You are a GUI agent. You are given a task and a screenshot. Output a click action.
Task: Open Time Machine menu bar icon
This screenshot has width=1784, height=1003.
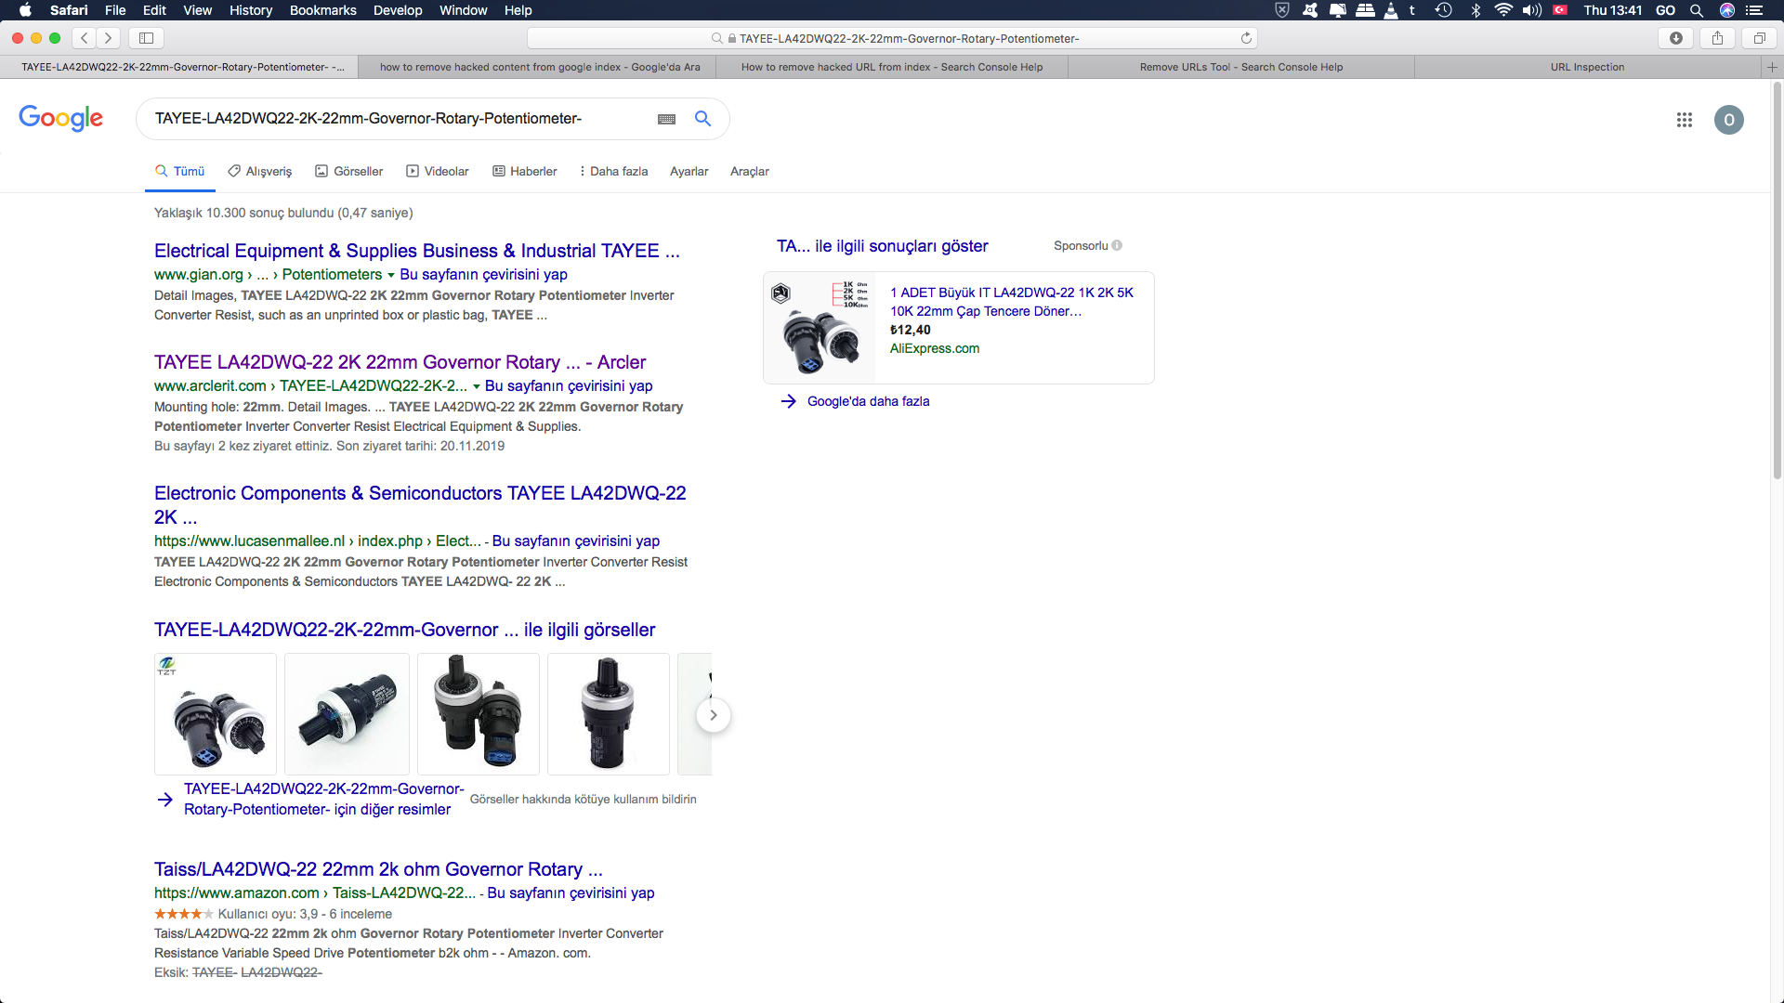pos(1443,10)
